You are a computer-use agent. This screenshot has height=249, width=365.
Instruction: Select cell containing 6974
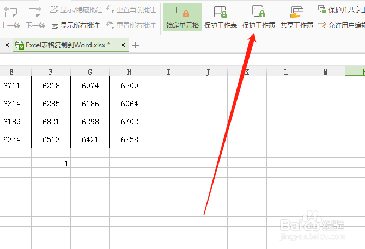pos(90,86)
